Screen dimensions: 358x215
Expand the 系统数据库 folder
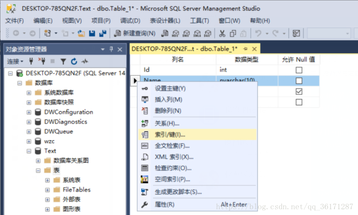coord(29,93)
